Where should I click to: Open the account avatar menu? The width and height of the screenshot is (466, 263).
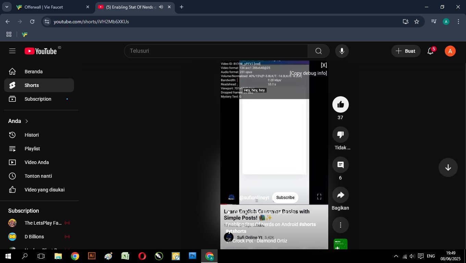[450, 51]
